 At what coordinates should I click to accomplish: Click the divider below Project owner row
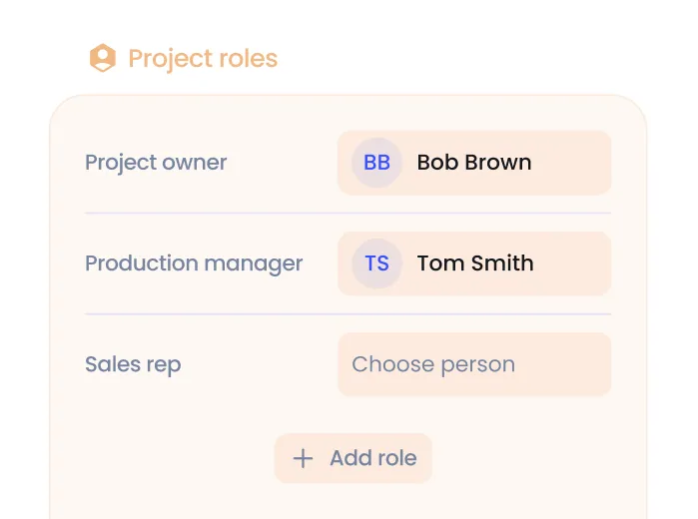tap(348, 214)
